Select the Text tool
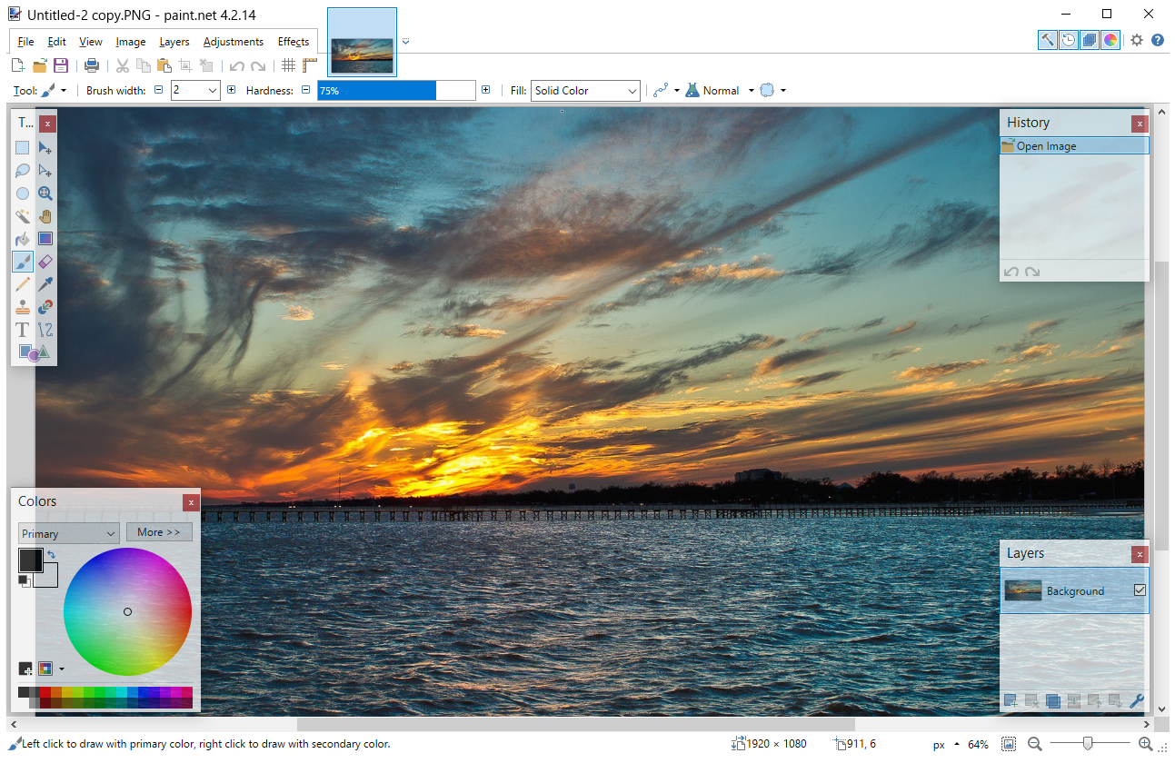Image resolution: width=1175 pixels, height=783 pixels. pos(23,330)
